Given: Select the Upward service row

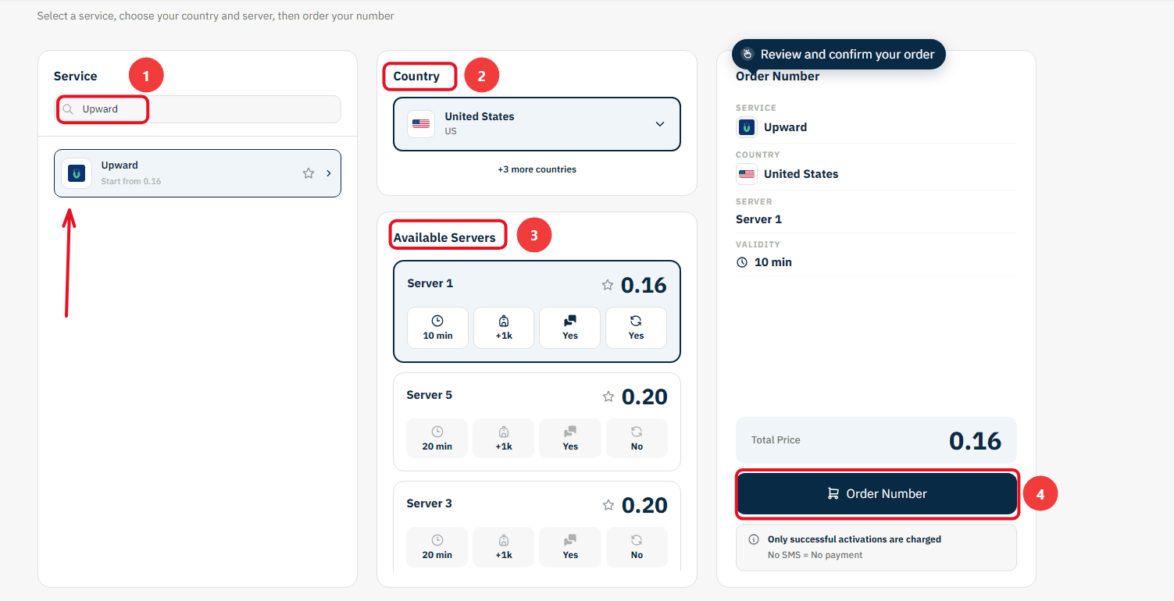Looking at the screenshot, I should pyautogui.click(x=198, y=173).
